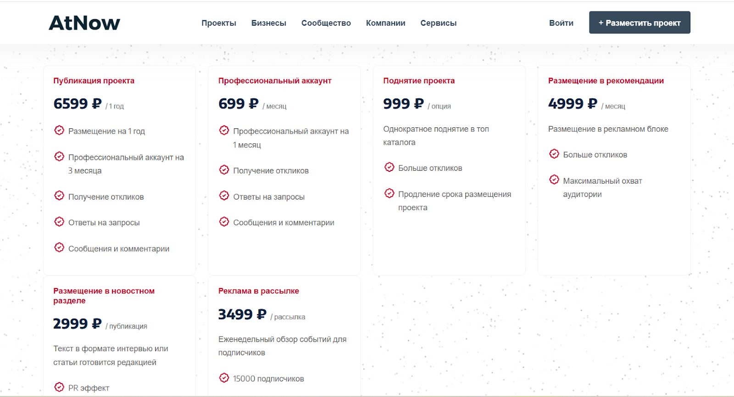This screenshot has height=397, width=734.
Task: Click checkmark icon beside "Продление срока размещения проекта"
Action: click(389, 193)
